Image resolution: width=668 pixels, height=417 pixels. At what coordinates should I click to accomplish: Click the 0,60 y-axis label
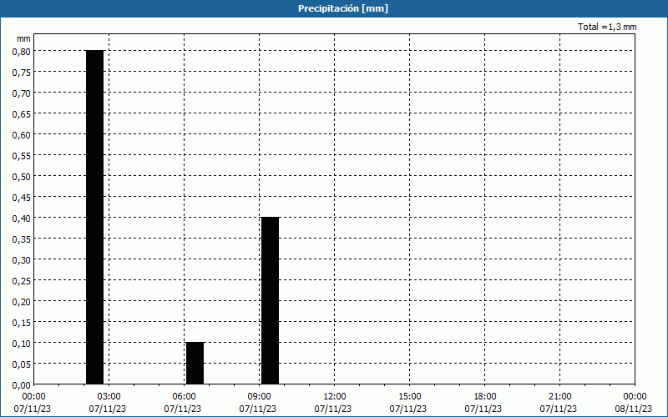(x=22, y=135)
